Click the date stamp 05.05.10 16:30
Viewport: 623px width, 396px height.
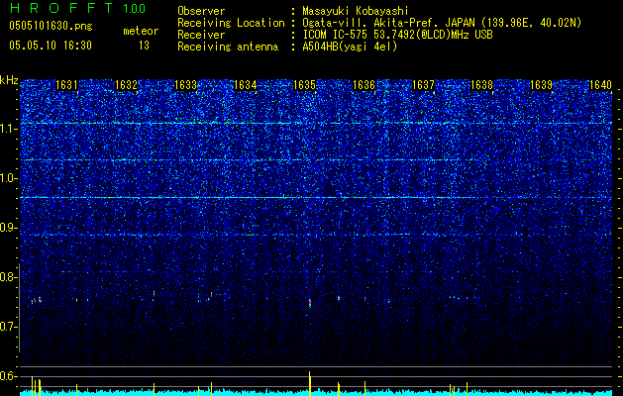point(51,46)
